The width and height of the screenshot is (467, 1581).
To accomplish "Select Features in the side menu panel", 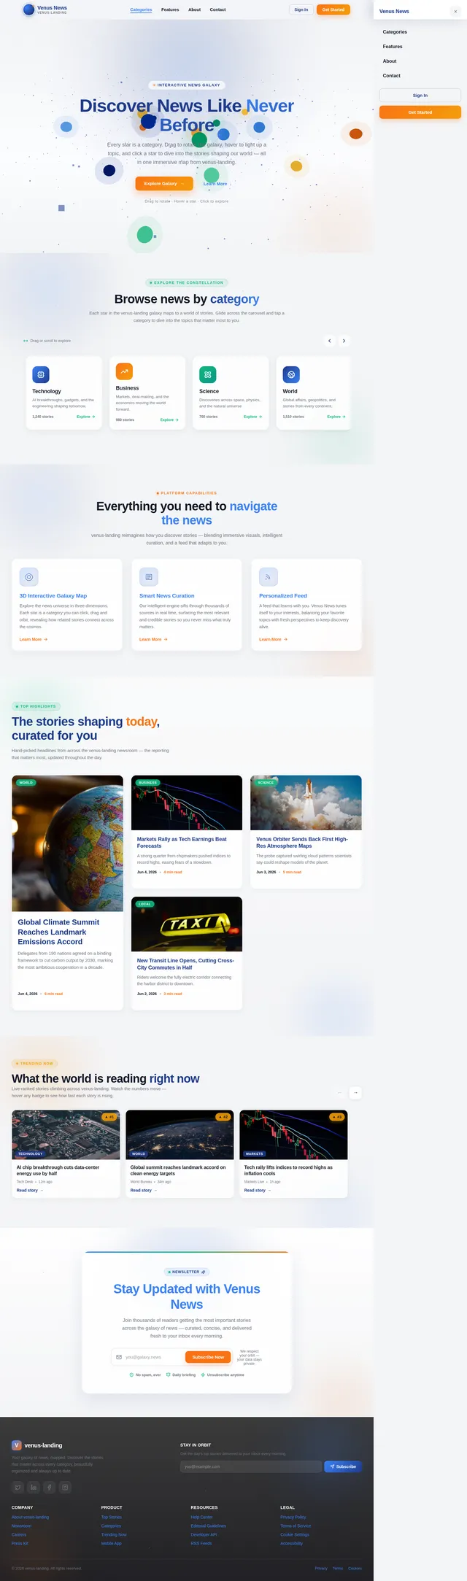I will point(393,47).
